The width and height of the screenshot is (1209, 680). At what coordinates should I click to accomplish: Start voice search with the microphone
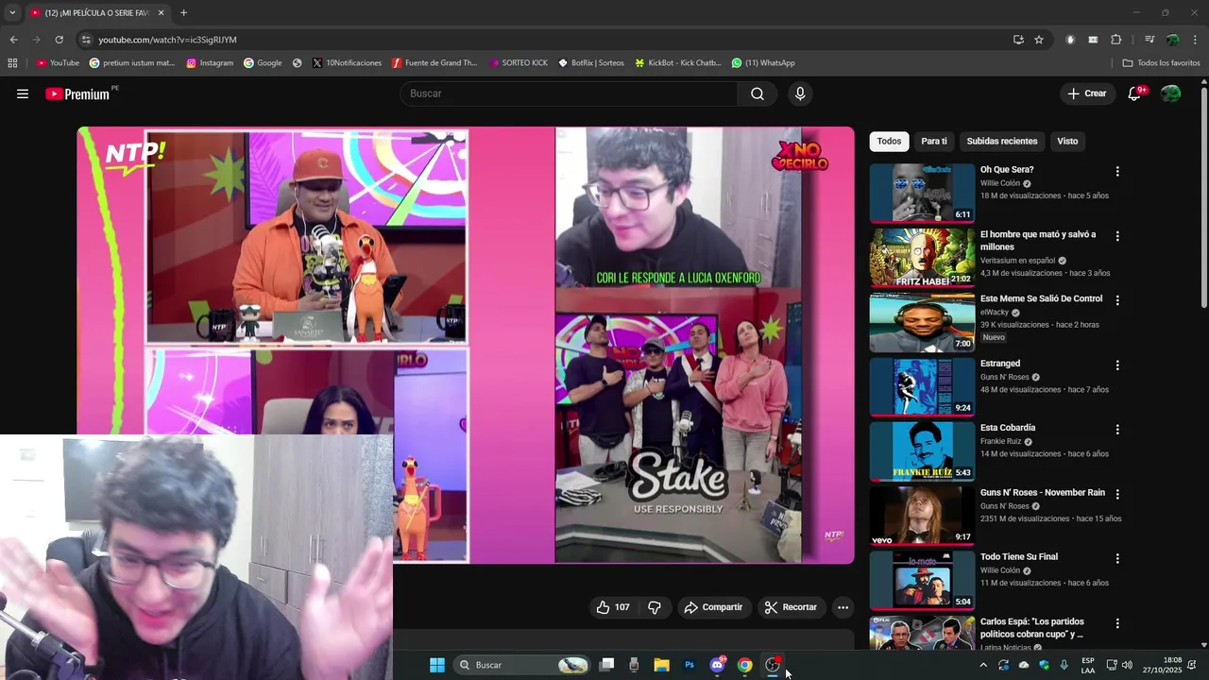pyautogui.click(x=800, y=93)
